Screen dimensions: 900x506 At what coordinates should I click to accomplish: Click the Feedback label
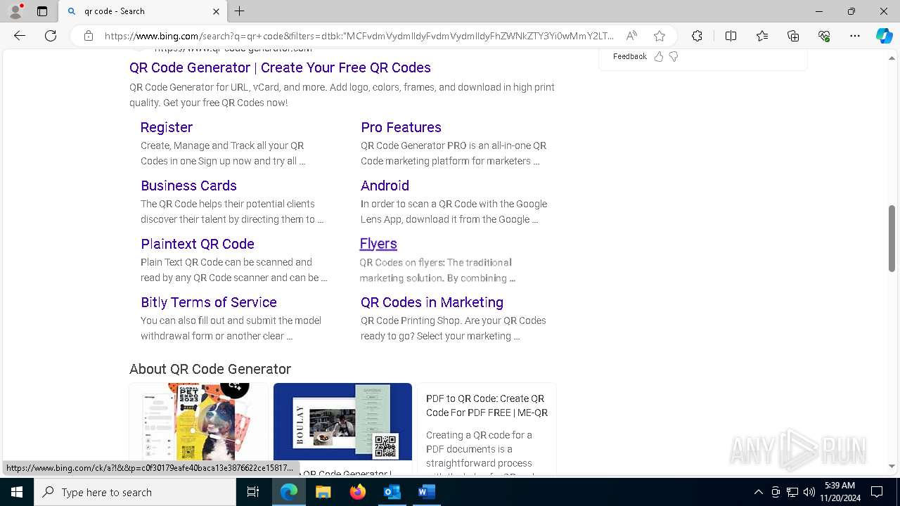[x=629, y=56]
